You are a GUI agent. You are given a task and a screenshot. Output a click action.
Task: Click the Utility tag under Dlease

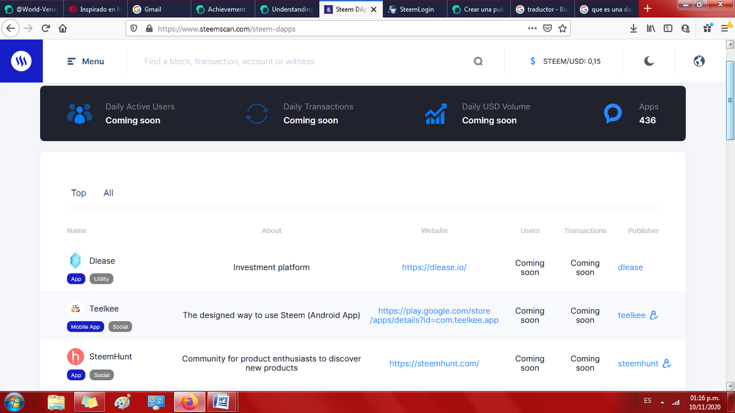coord(102,279)
